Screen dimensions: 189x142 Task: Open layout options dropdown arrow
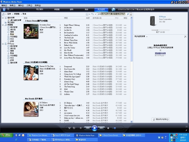click(x=89, y=14)
